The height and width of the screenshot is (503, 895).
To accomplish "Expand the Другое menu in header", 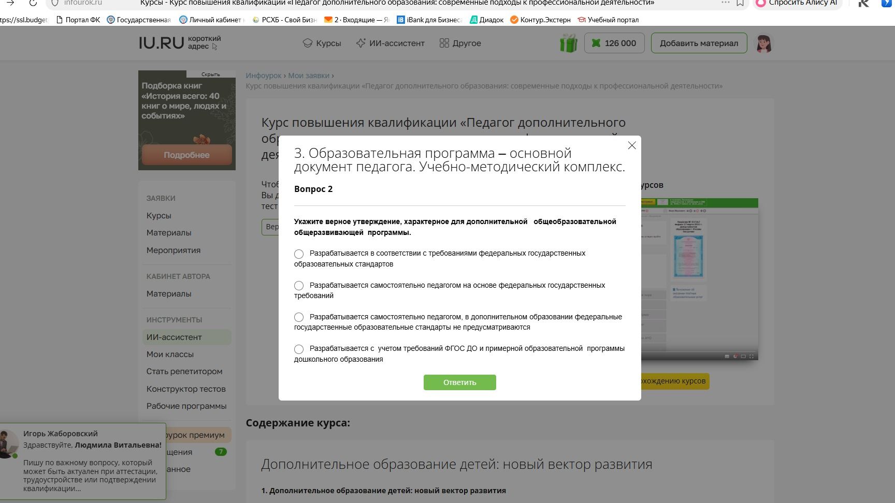I will [460, 43].
